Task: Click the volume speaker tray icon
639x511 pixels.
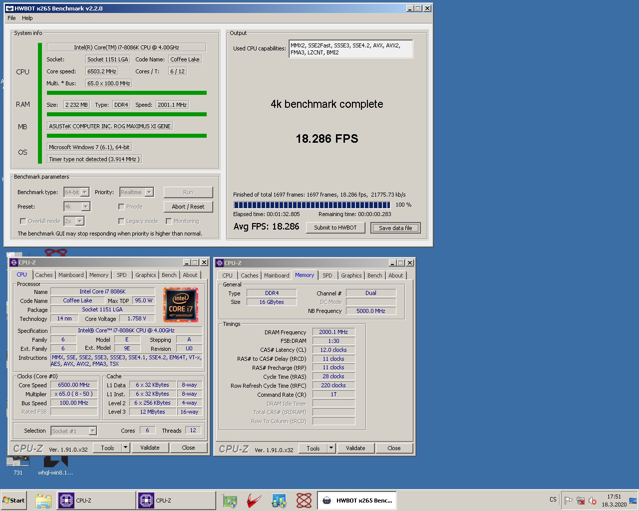Action: (x=593, y=501)
